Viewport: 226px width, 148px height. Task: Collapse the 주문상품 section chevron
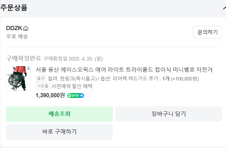tap(224, 8)
